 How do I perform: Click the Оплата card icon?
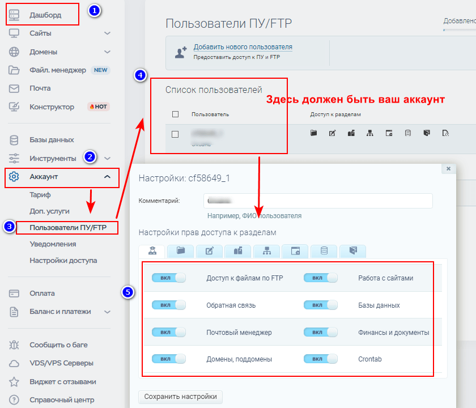(14, 294)
